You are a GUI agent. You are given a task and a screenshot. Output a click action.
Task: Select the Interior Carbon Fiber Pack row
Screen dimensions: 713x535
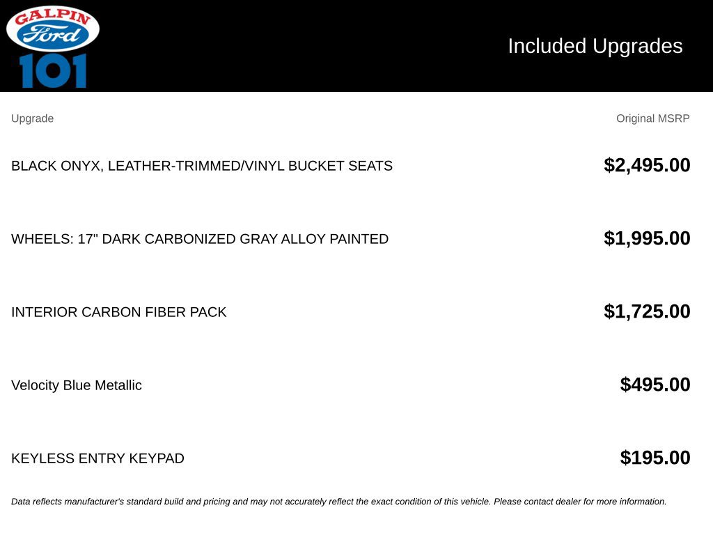(350, 312)
